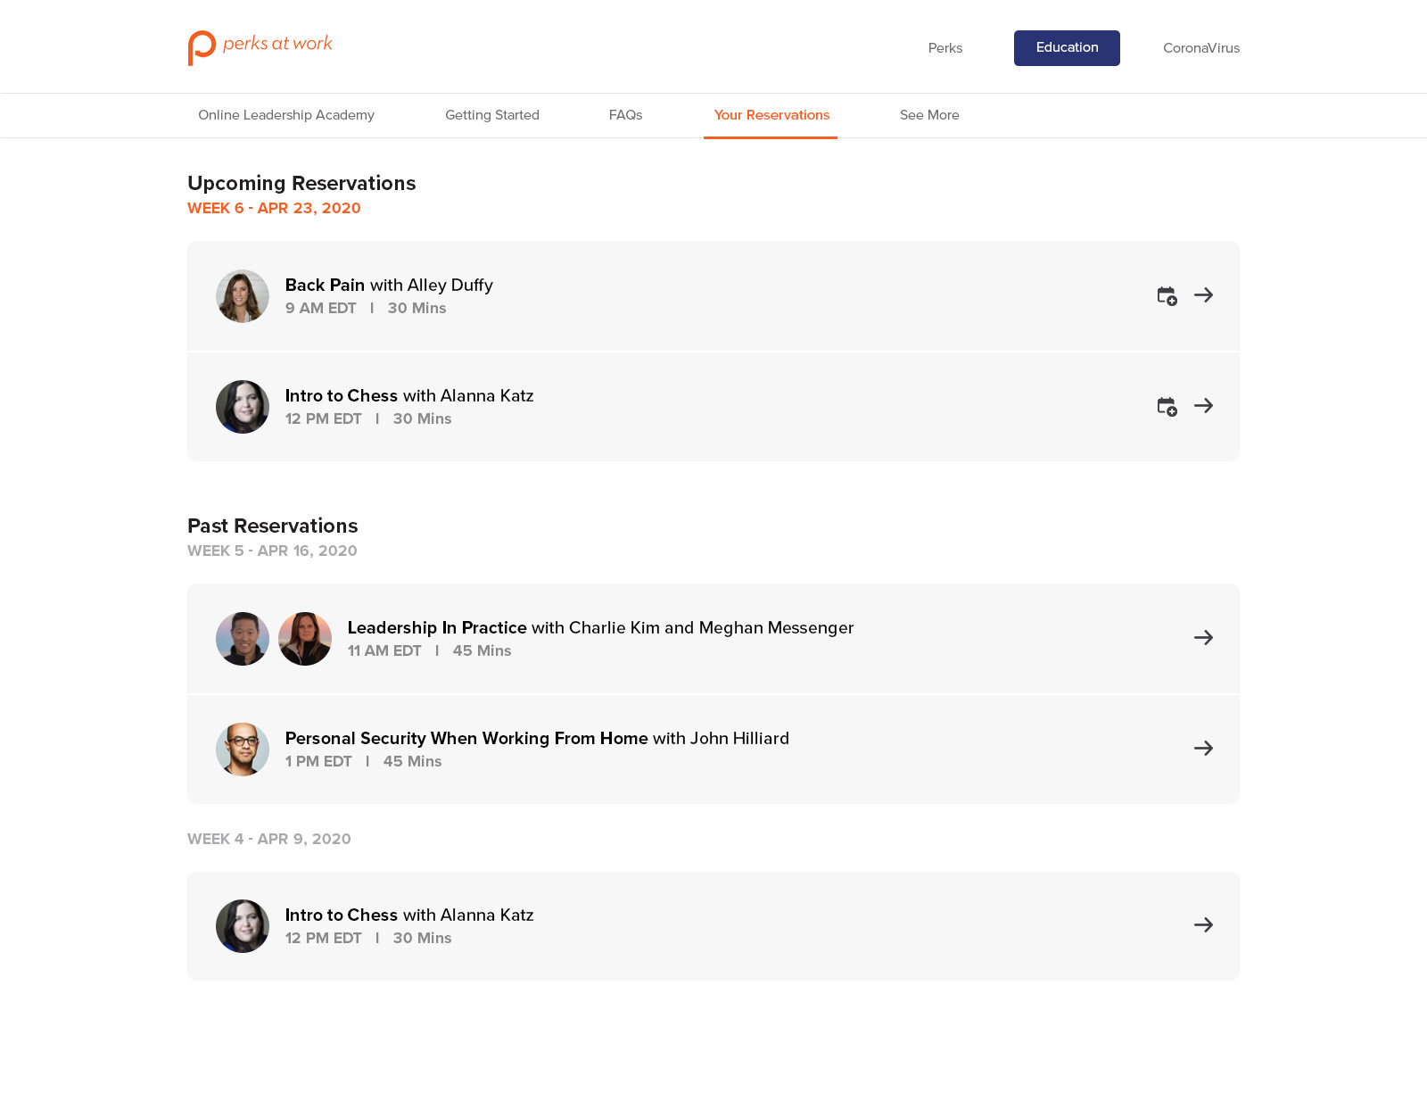
Task: Click the Perks at Work logo
Action: [x=260, y=47]
